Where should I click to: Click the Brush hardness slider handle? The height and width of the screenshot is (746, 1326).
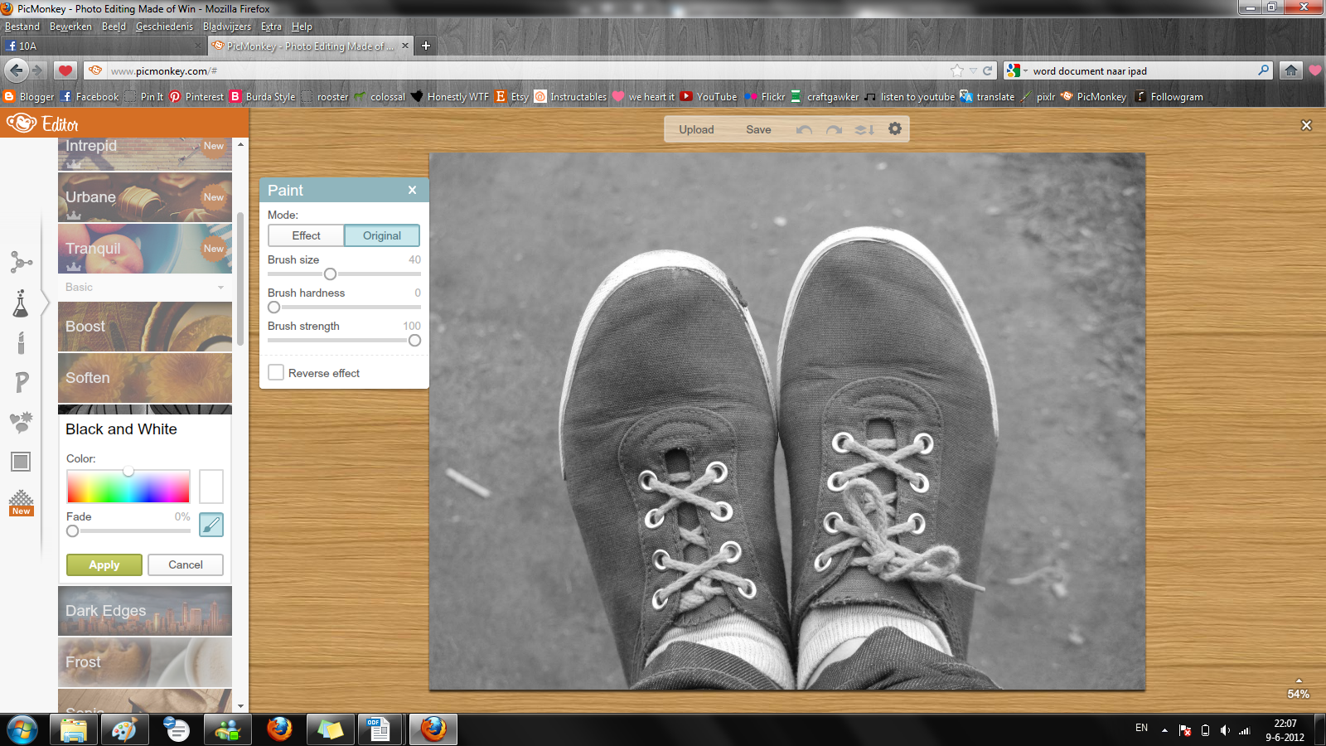(x=273, y=307)
